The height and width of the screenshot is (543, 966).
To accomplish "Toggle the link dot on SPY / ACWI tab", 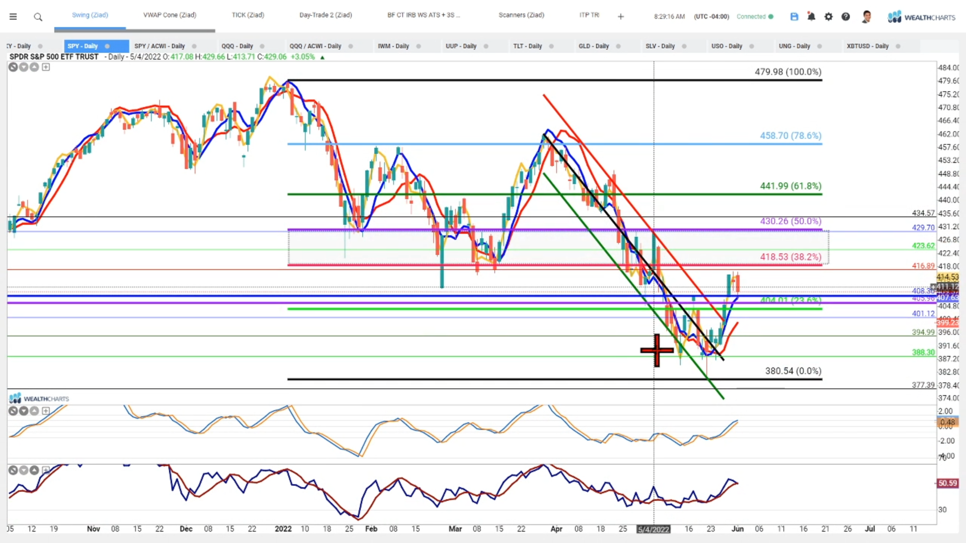I will pyautogui.click(x=194, y=46).
